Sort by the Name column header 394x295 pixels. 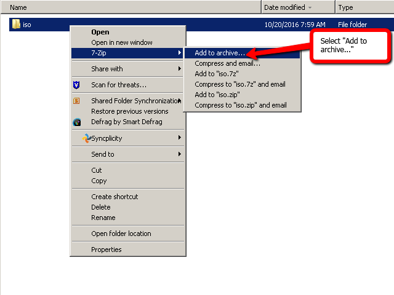(x=123, y=7)
